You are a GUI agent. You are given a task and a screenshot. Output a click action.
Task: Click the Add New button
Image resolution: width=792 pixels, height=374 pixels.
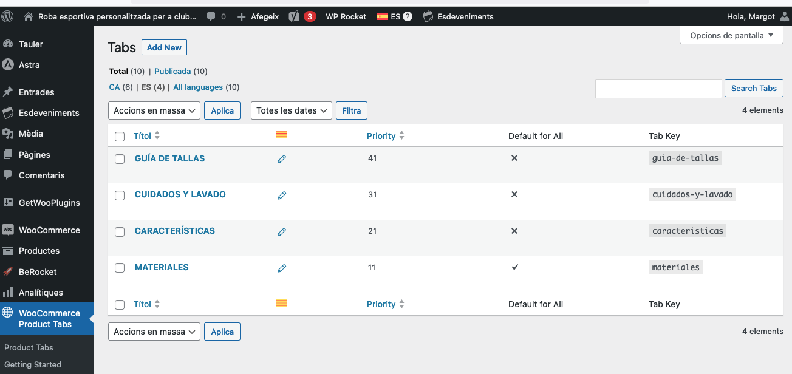164,47
